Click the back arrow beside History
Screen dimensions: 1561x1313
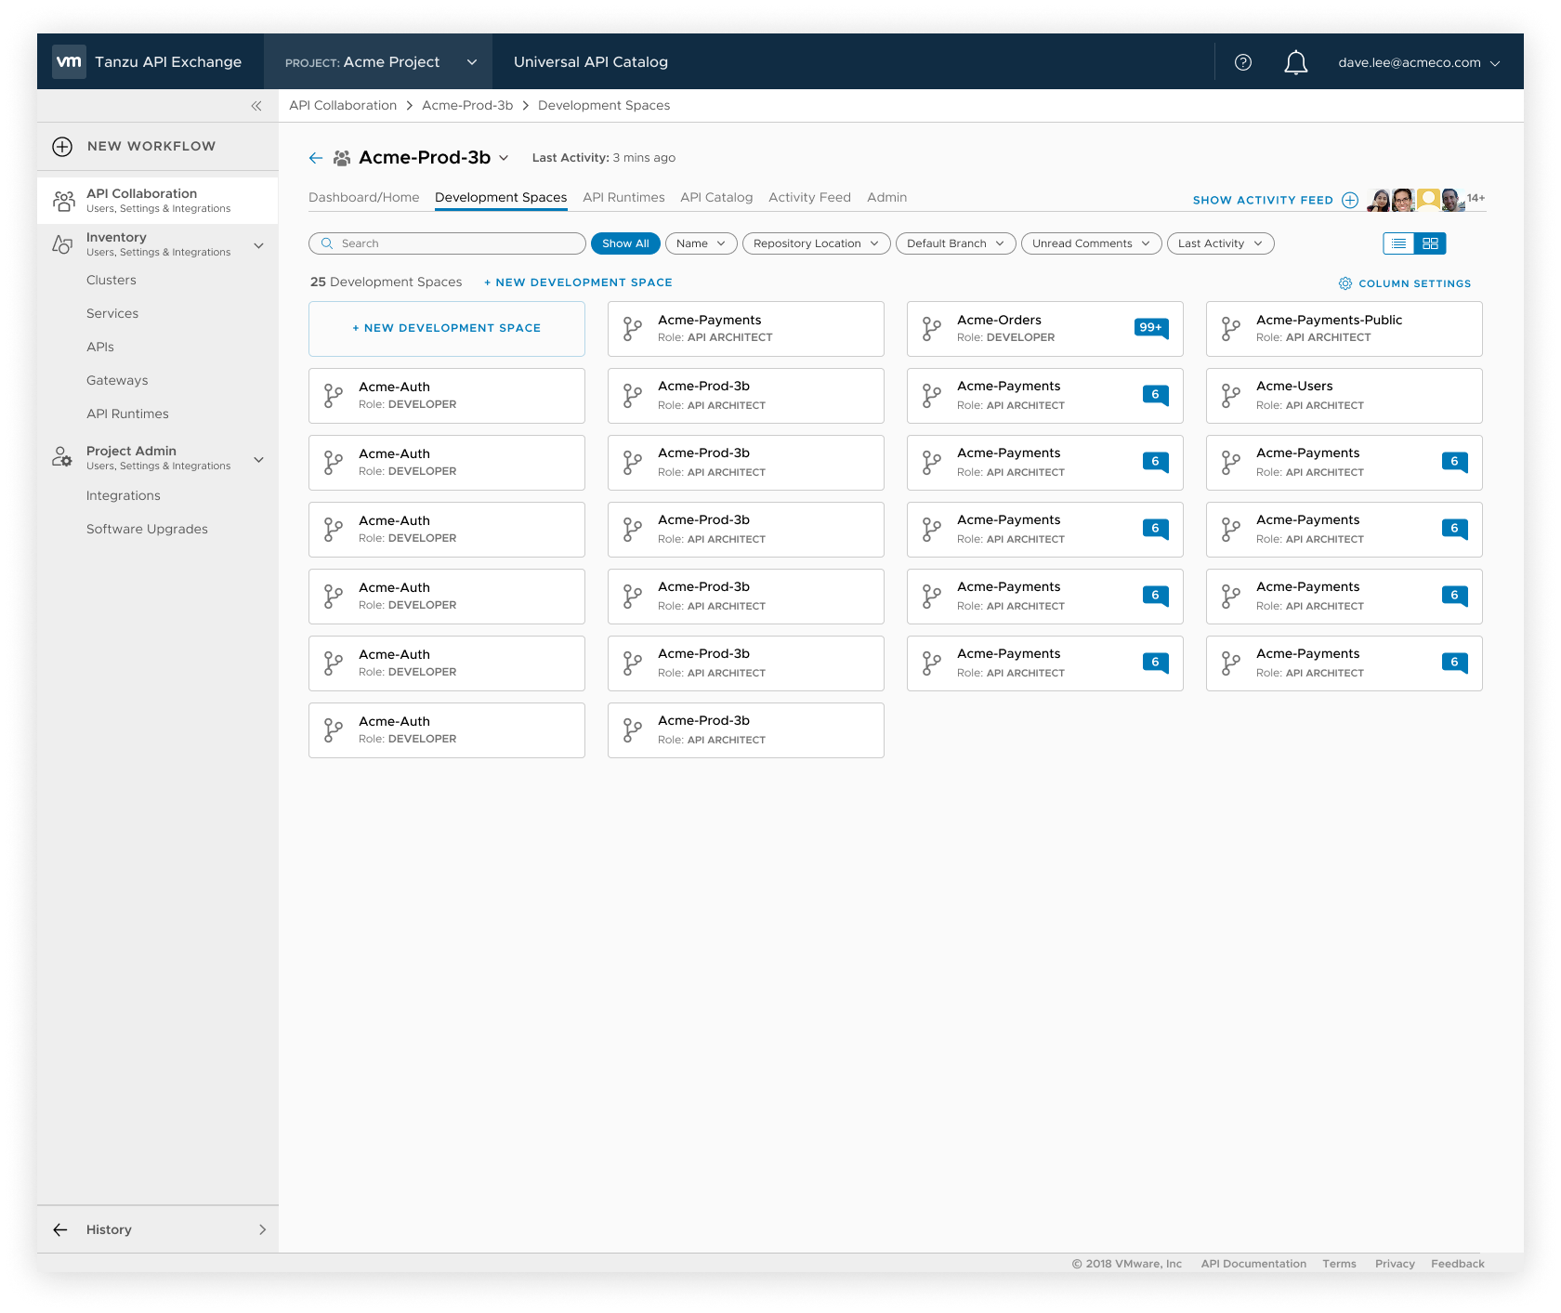click(60, 1229)
